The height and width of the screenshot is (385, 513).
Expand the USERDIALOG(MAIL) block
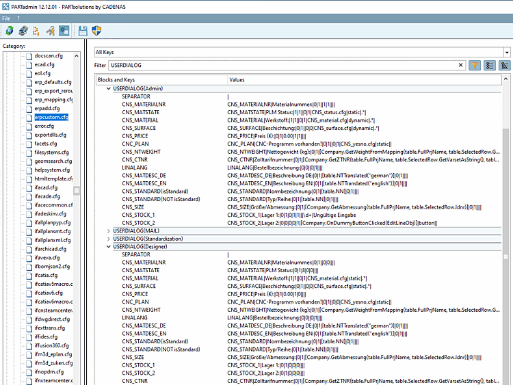click(x=109, y=231)
